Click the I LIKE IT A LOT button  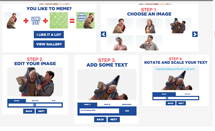pos(49,35)
